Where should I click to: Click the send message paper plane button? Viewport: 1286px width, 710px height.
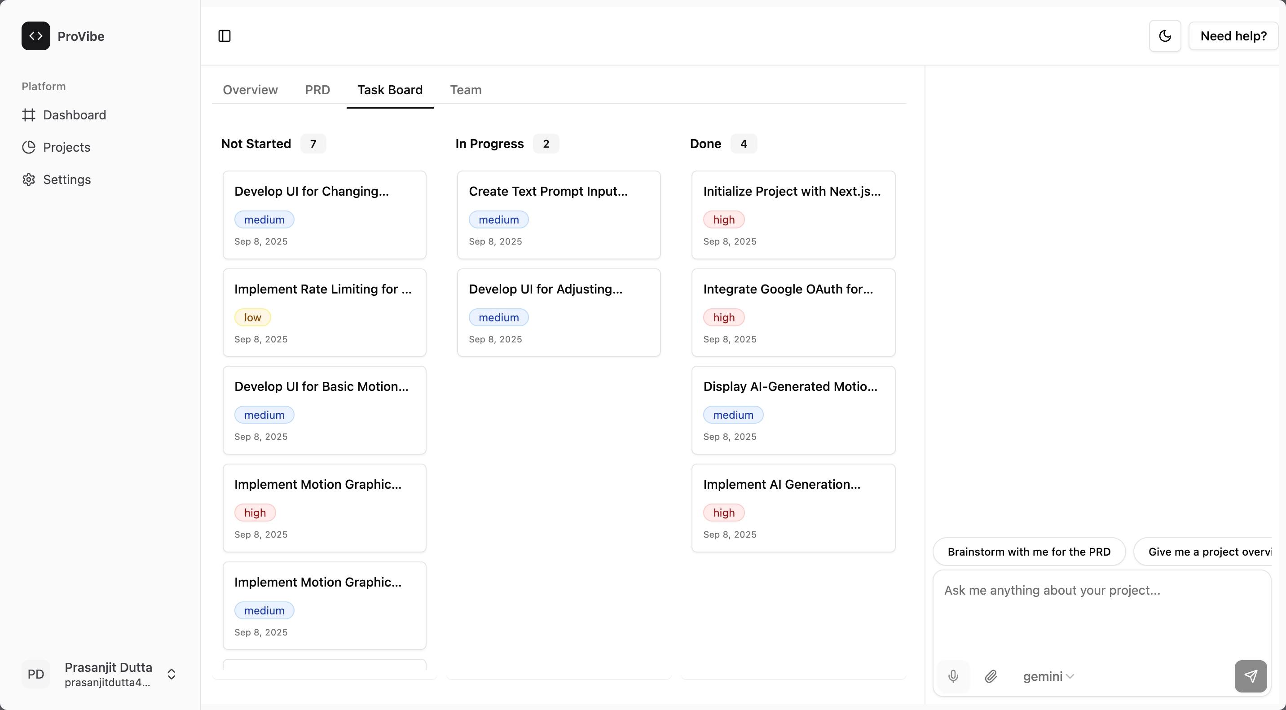pos(1251,677)
